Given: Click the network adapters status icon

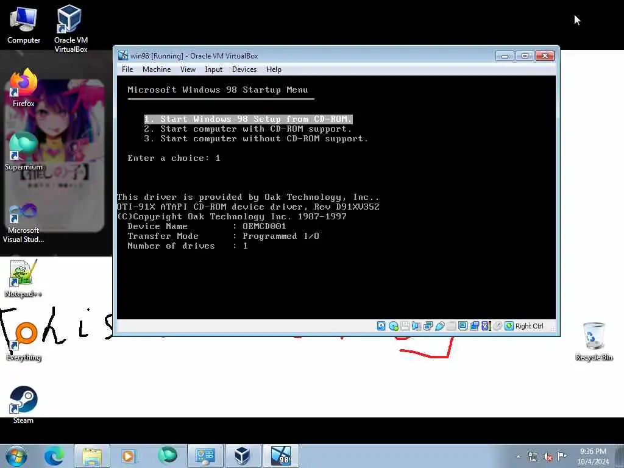Looking at the screenshot, I should coord(428,326).
